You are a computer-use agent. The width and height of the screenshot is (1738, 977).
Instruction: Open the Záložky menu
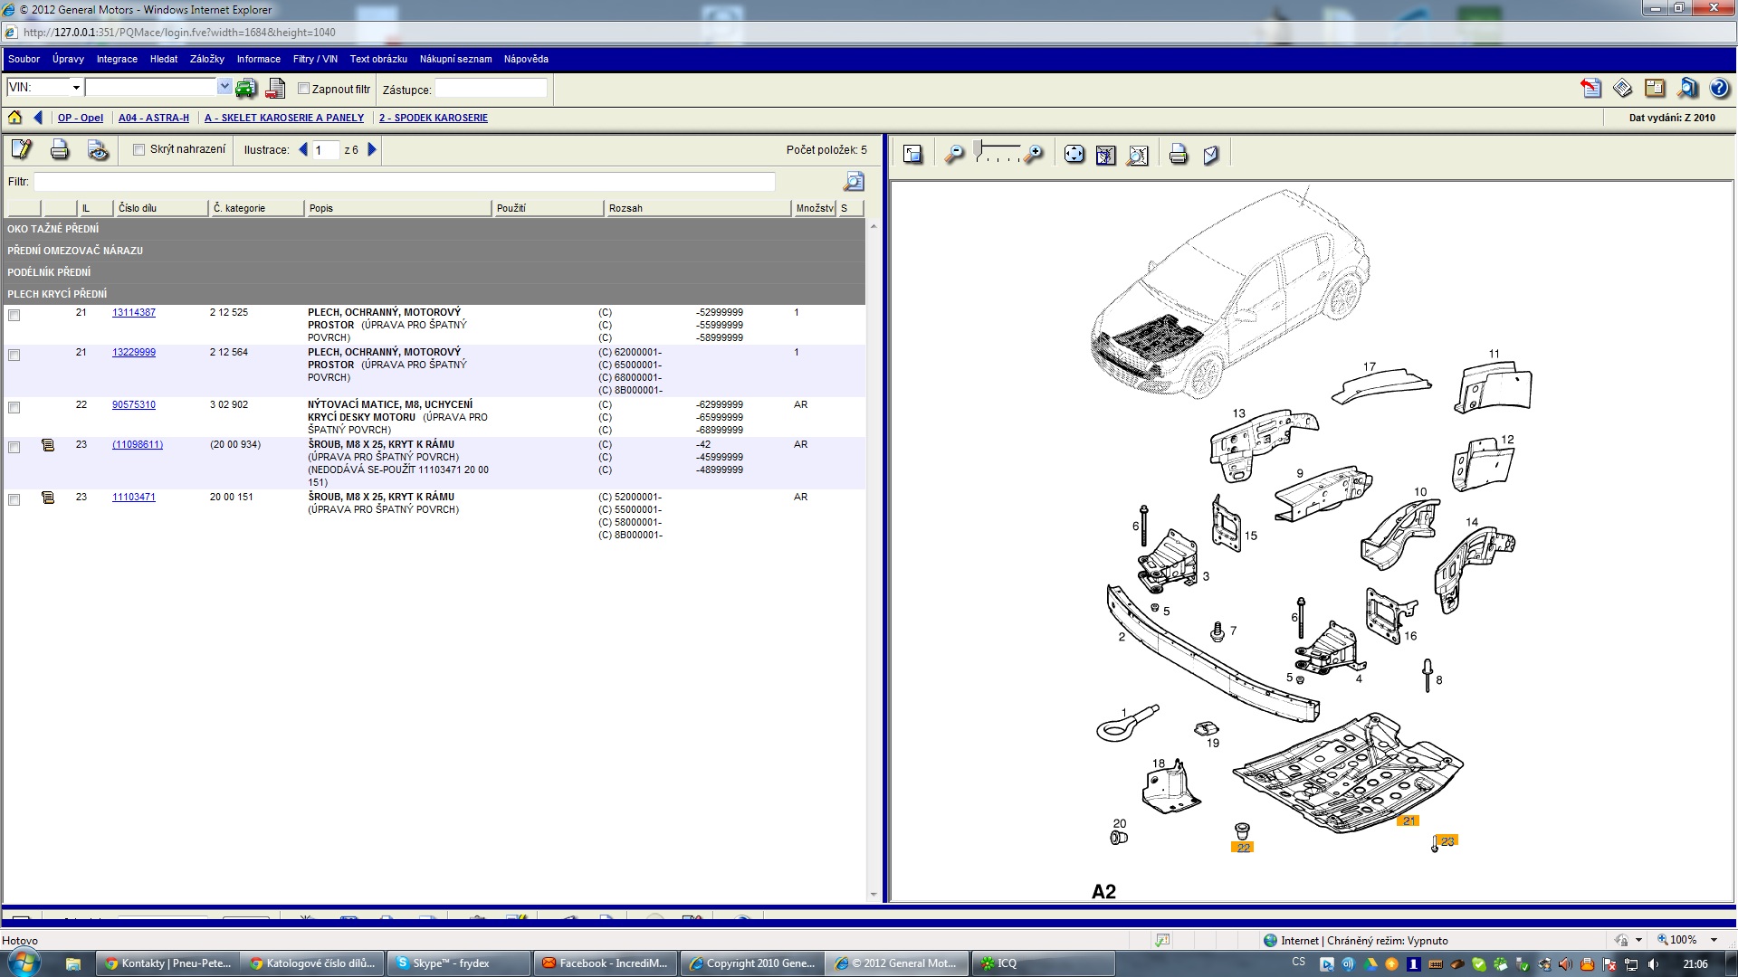point(206,59)
